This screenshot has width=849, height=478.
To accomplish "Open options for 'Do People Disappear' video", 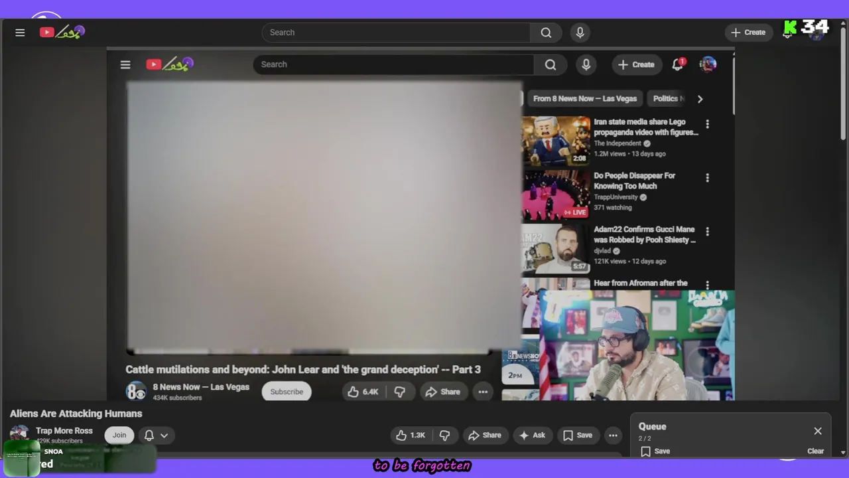I will point(707,178).
